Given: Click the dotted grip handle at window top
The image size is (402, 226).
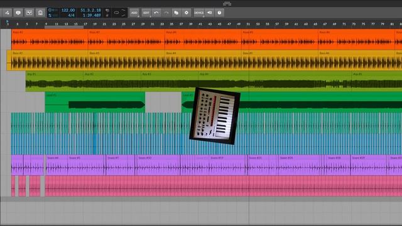Looking at the screenshot, I should 227,3.
